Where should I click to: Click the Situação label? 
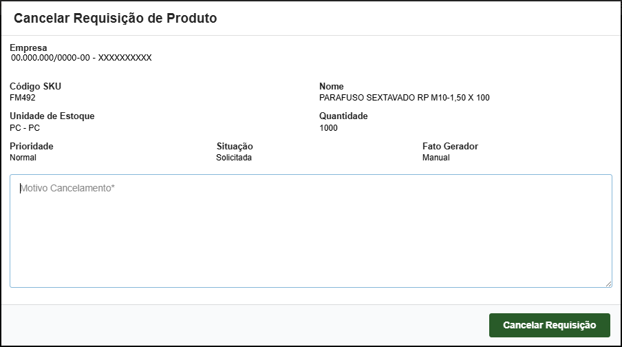click(235, 146)
